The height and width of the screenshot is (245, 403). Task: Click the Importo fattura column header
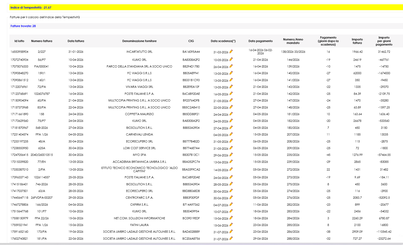(x=357, y=41)
